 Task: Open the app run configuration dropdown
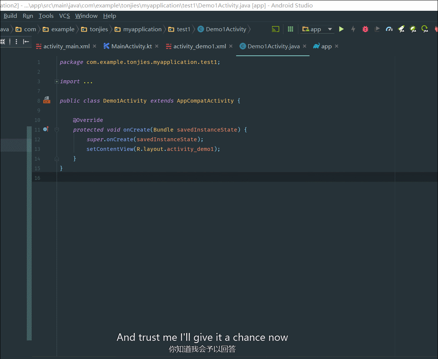pos(317,29)
